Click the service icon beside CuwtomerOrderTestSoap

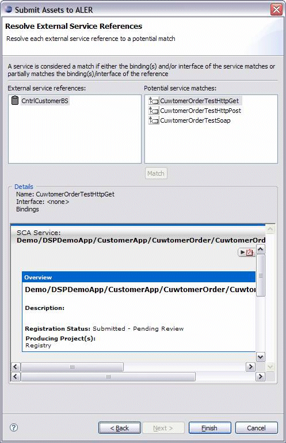click(x=154, y=120)
